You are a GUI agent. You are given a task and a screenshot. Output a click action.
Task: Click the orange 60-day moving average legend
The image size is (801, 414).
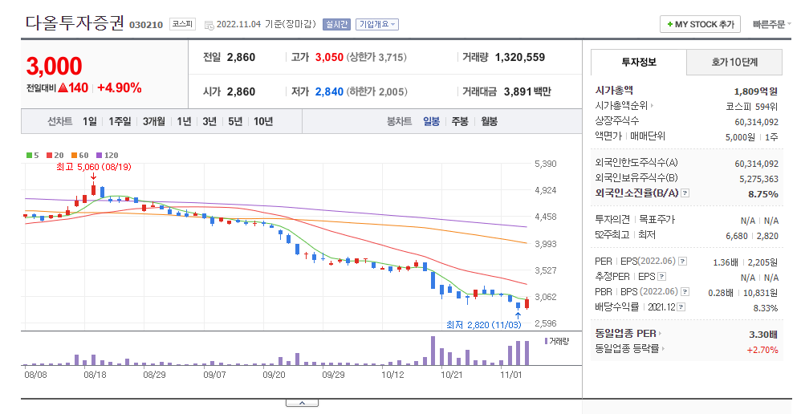[79, 155]
